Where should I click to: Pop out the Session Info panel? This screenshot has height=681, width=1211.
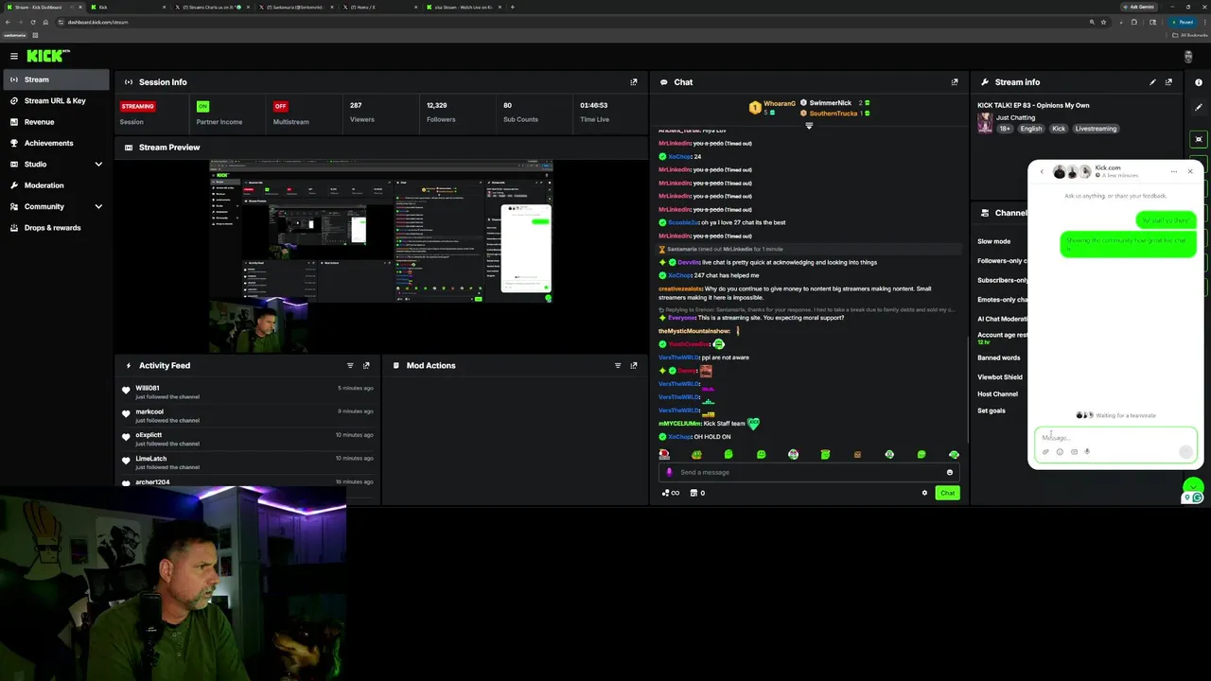pyautogui.click(x=634, y=82)
